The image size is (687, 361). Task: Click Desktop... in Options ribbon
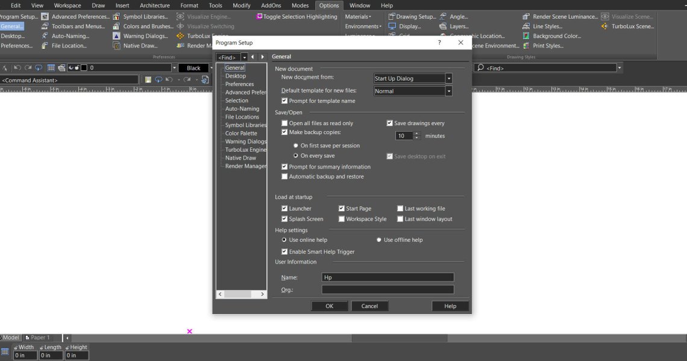13,36
